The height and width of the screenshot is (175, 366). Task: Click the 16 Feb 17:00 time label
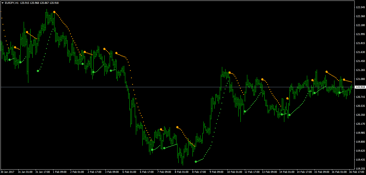click(x=356, y=172)
